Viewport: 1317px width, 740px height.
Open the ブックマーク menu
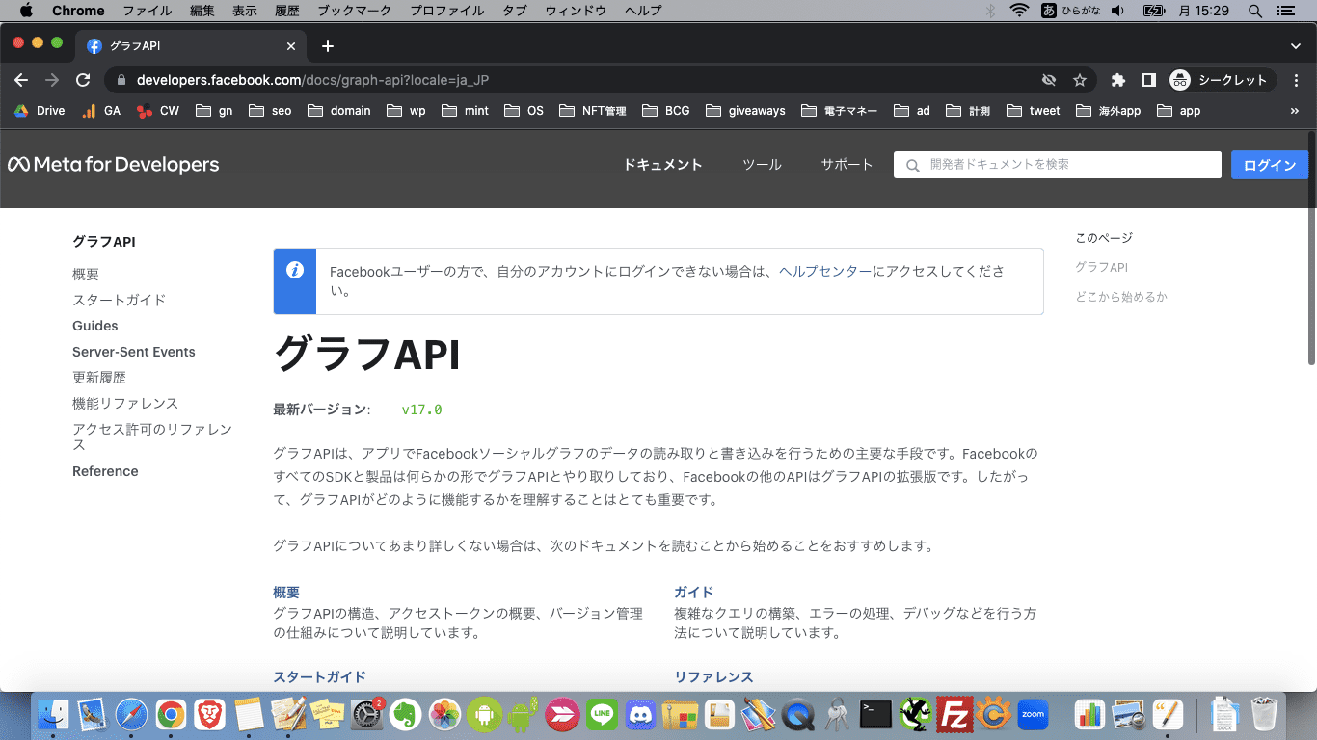pyautogui.click(x=355, y=11)
